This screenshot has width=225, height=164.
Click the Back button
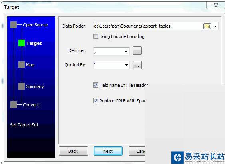pos(73,151)
